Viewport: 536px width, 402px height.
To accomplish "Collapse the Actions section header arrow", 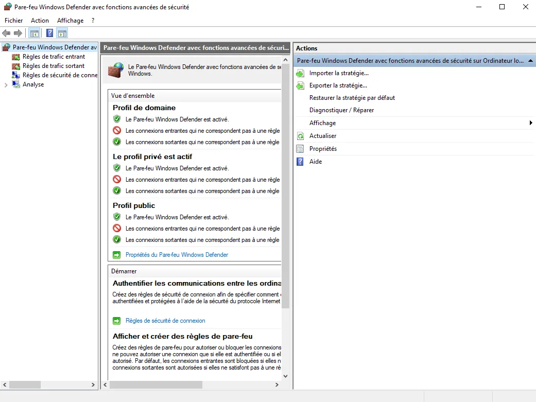I will point(530,61).
